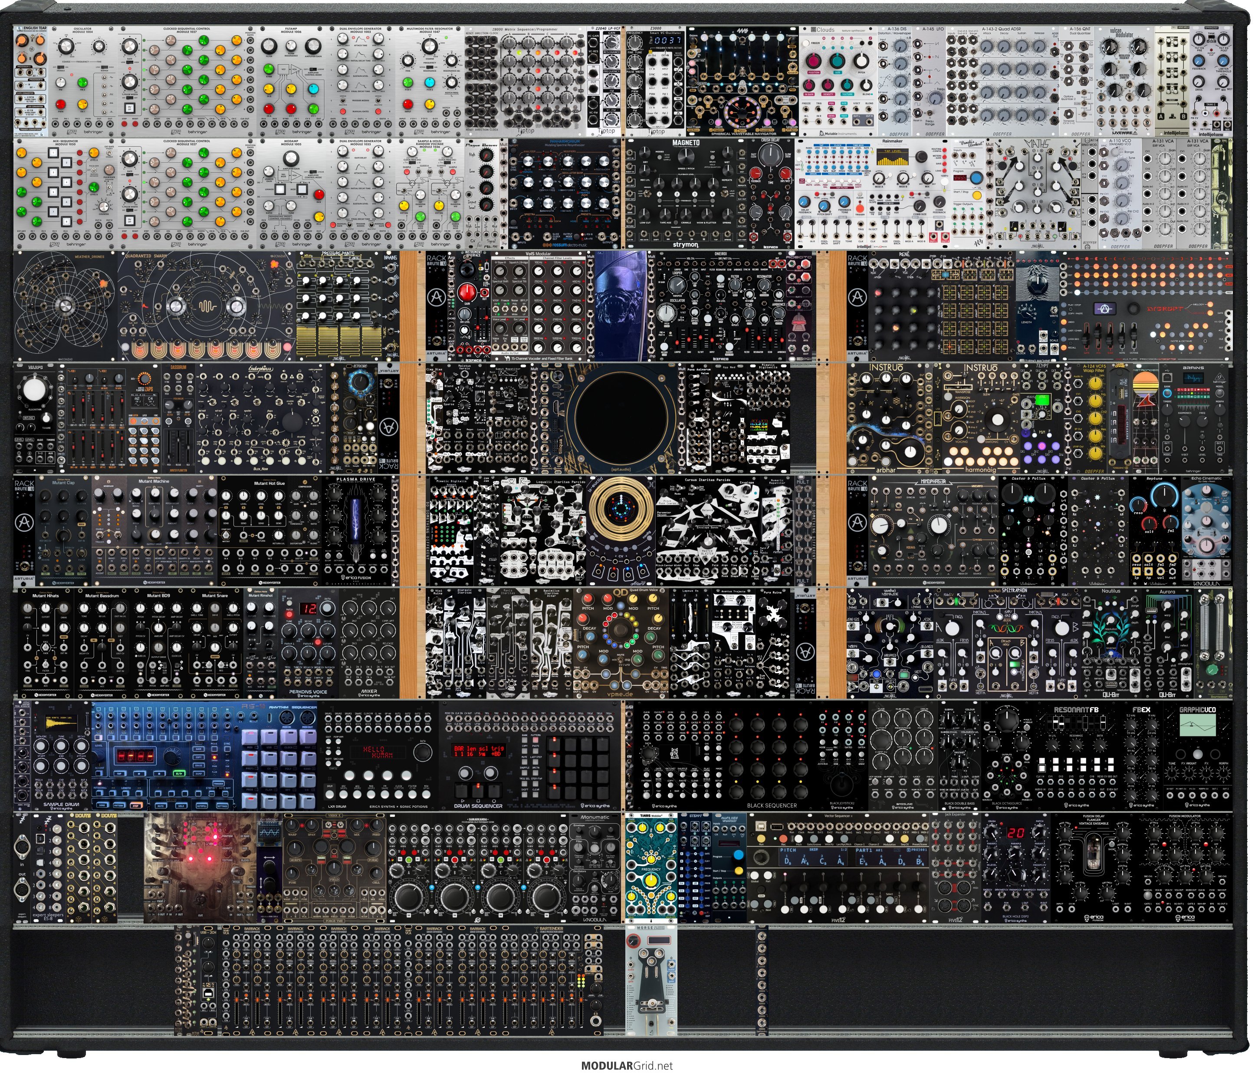Select the Pressure Points module

tap(339, 306)
